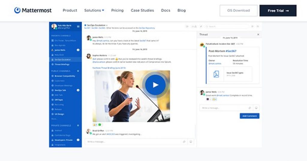Image resolution: width=307 pixels, height=161 pixels.
Task: Expand the SecOps Escalation channel header dropdown
Action: point(107,25)
